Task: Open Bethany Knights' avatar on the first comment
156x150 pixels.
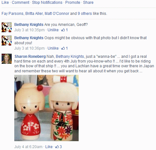Action: 7,27
